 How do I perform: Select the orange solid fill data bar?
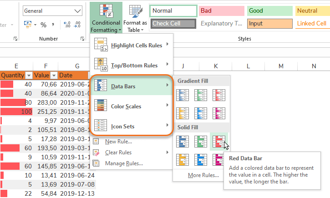coord(183,159)
